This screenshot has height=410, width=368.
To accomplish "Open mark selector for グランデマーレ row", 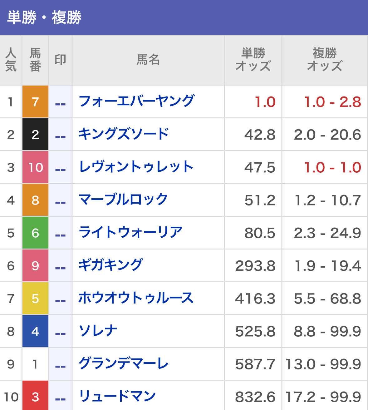I will pos(60,364).
